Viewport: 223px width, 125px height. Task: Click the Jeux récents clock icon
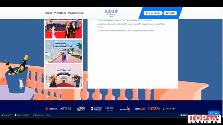point(16,115)
